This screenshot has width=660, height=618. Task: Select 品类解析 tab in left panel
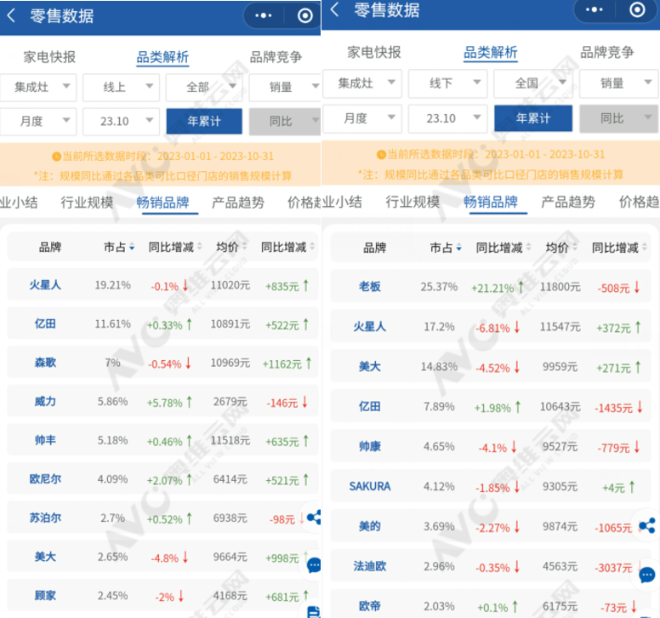pyautogui.click(x=163, y=57)
